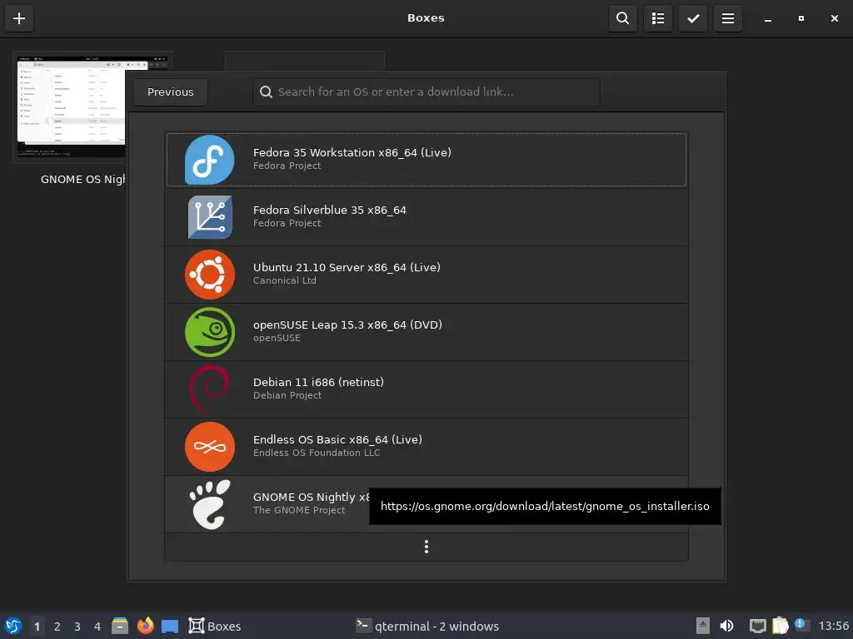Pick openSUSE Leap 15.3 x86_64 (DVD)
Viewport: 853px width, 639px height.
click(x=426, y=332)
